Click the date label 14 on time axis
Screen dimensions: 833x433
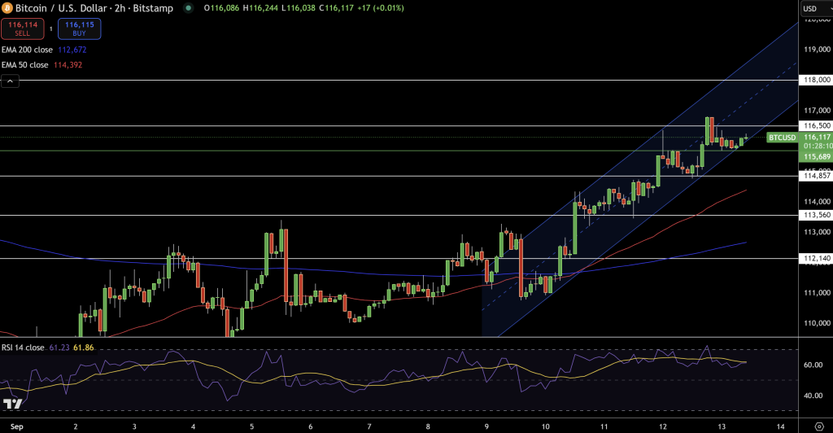click(780, 426)
